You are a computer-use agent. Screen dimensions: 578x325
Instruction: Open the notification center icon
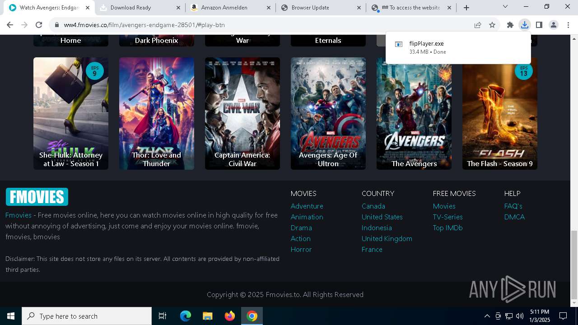coord(563,316)
